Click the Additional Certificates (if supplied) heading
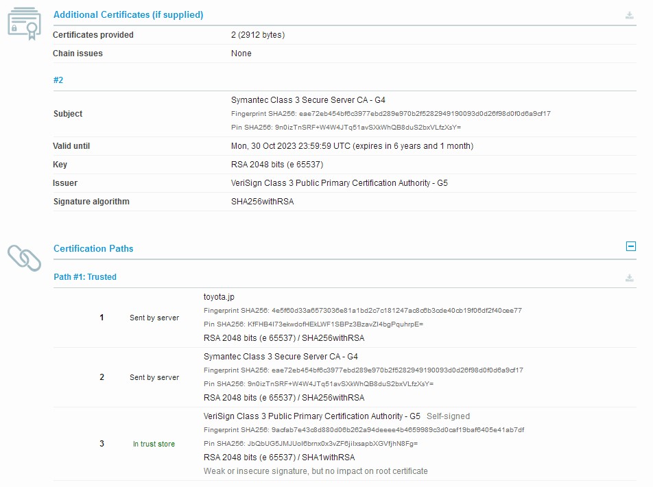 [128, 14]
